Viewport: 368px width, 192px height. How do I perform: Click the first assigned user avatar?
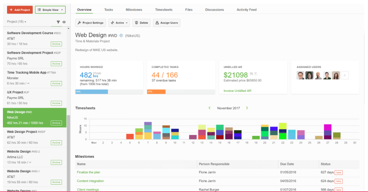point(301,75)
